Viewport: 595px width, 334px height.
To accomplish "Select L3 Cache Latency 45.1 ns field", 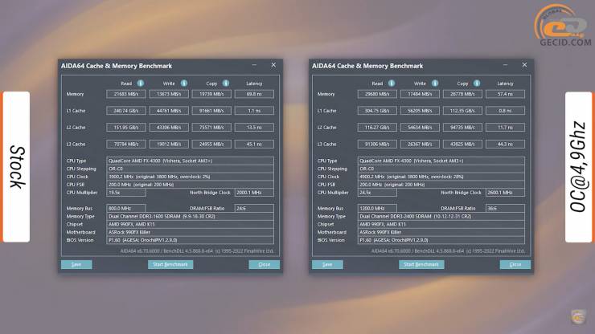I will click(x=254, y=144).
